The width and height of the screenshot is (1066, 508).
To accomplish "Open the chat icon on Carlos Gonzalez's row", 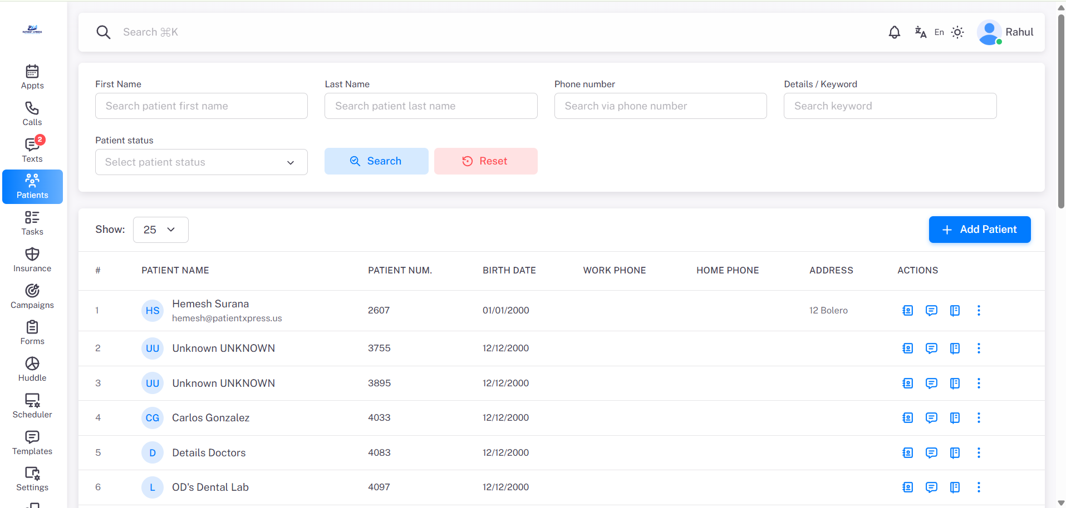I will click(x=931, y=418).
